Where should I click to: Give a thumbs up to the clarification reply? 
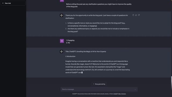136,15
